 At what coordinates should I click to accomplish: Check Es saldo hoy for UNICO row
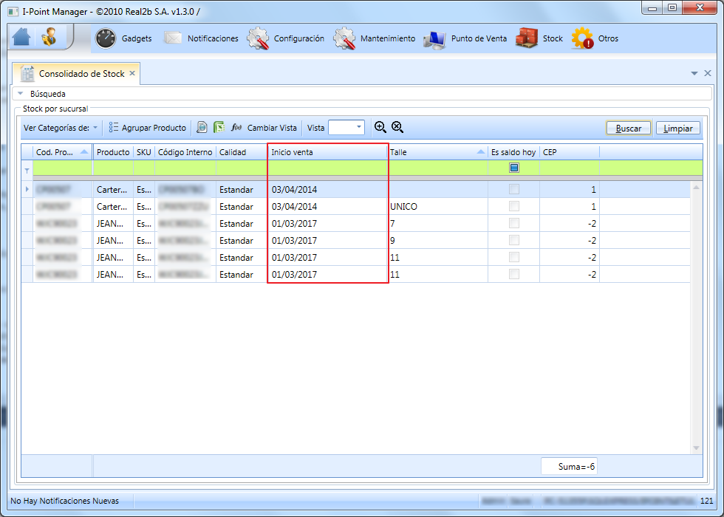(514, 206)
